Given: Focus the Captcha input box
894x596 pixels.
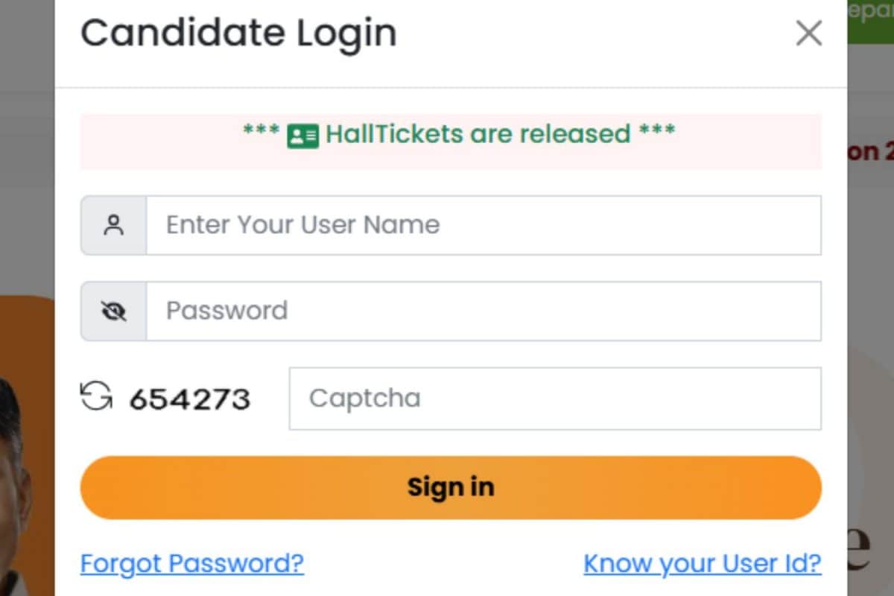Looking at the screenshot, I should click(555, 398).
